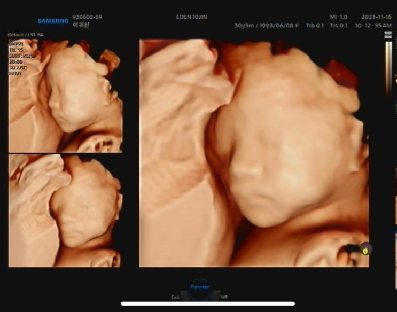Image resolution: width=397 pixels, height=312 pixels.
Task: Select the bottom-left 3D fetal face thumbnail
Action: (65, 210)
